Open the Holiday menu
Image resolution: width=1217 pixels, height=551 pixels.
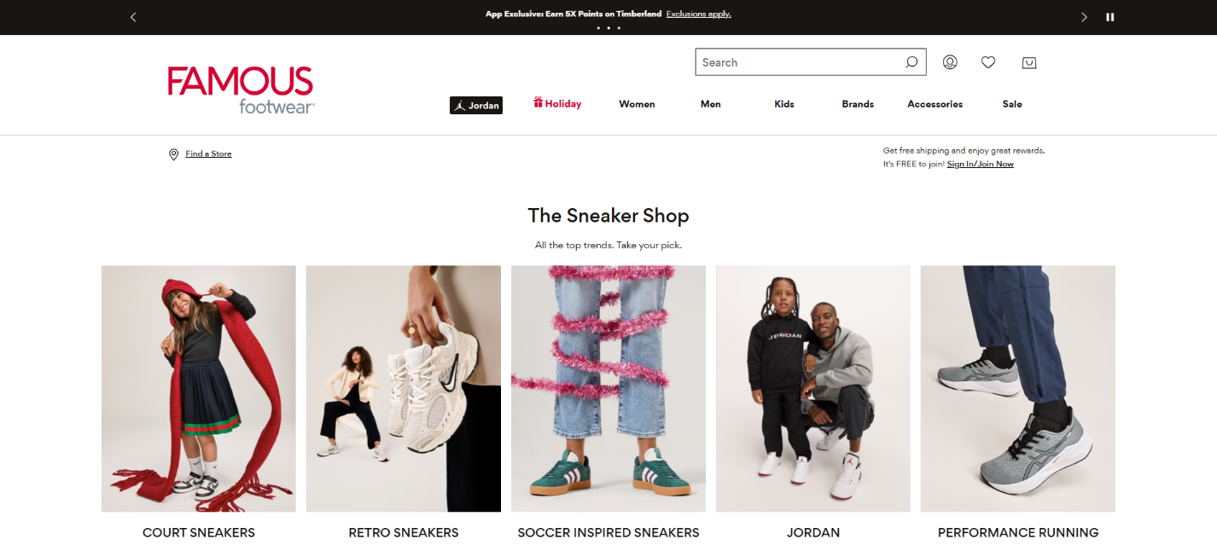coord(557,104)
